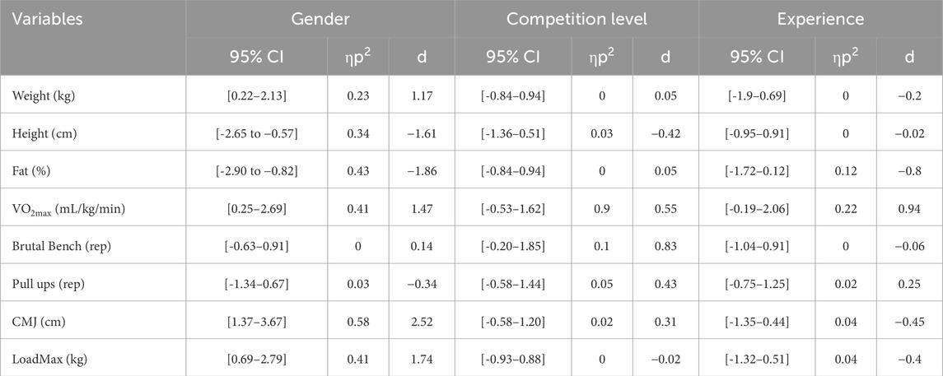This screenshot has width=943, height=376.
Task: Select CMJ Gender cell value 2.52
Action: pos(421,320)
